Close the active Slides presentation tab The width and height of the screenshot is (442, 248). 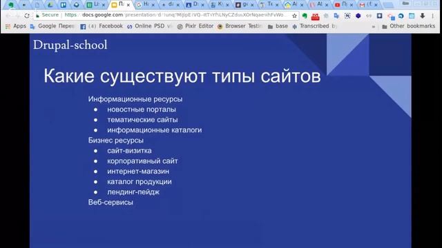pos(128,5)
